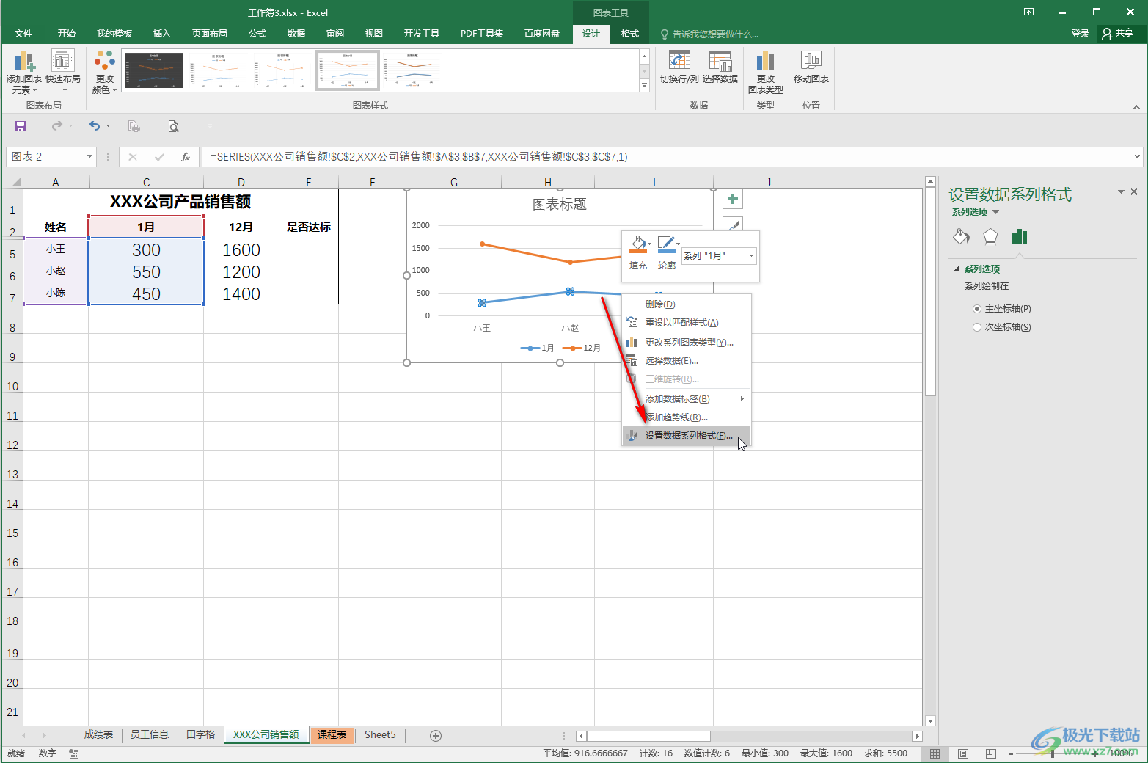
Task: Click the chart elements plus button
Action: coord(732,199)
